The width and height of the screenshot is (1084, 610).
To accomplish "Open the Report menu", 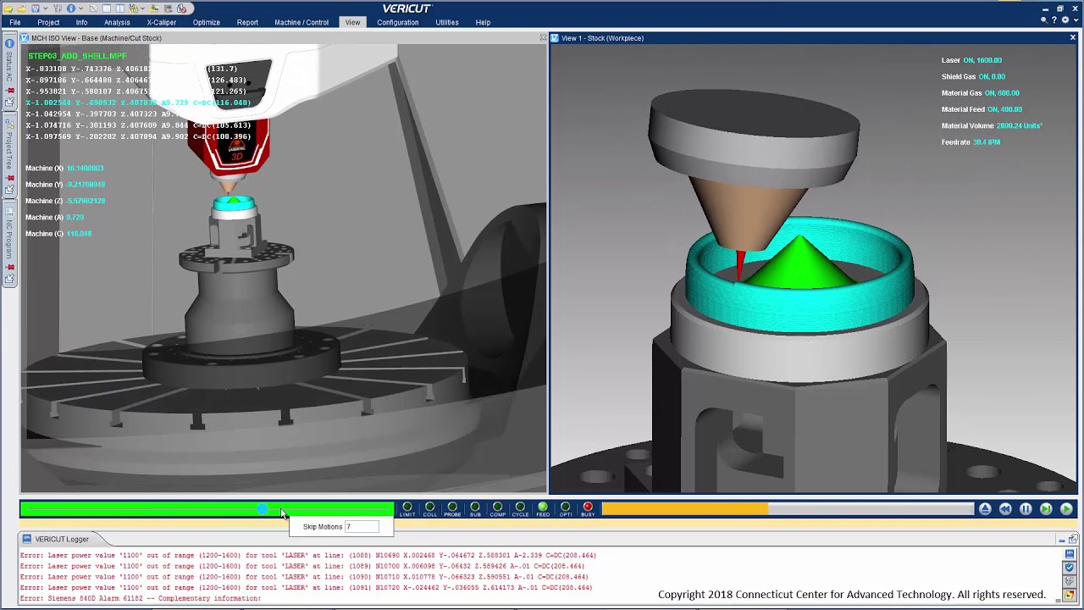I will (x=247, y=23).
